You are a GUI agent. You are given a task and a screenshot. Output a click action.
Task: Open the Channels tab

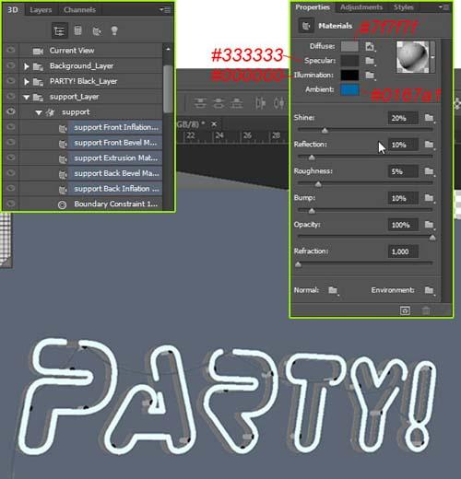(79, 10)
